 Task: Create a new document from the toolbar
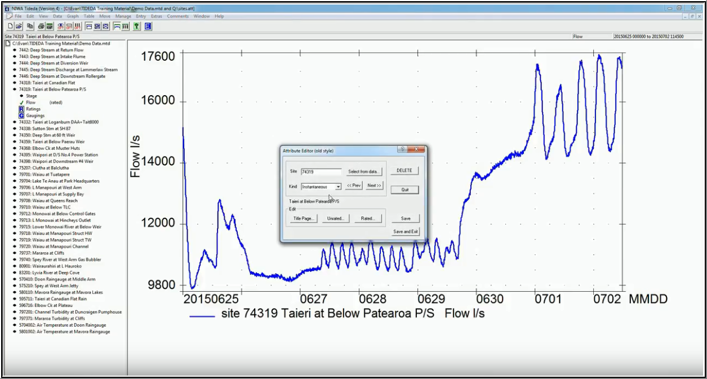(x=10, y=26)
